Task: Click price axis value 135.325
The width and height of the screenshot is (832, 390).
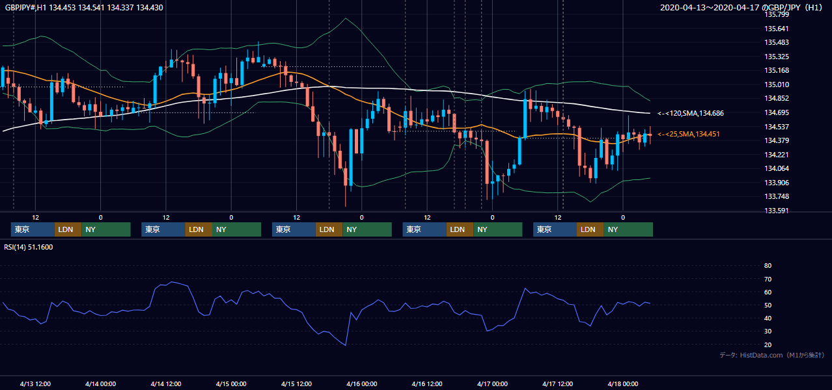Action: click(x=777, y=57)
